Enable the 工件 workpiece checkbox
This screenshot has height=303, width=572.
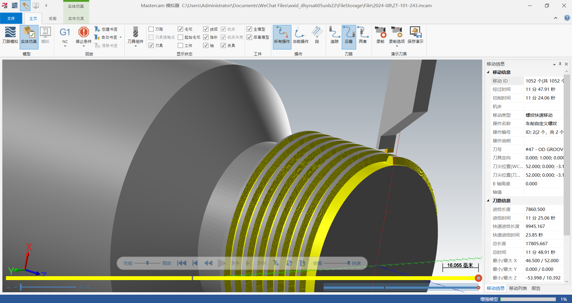click(180, 46)
